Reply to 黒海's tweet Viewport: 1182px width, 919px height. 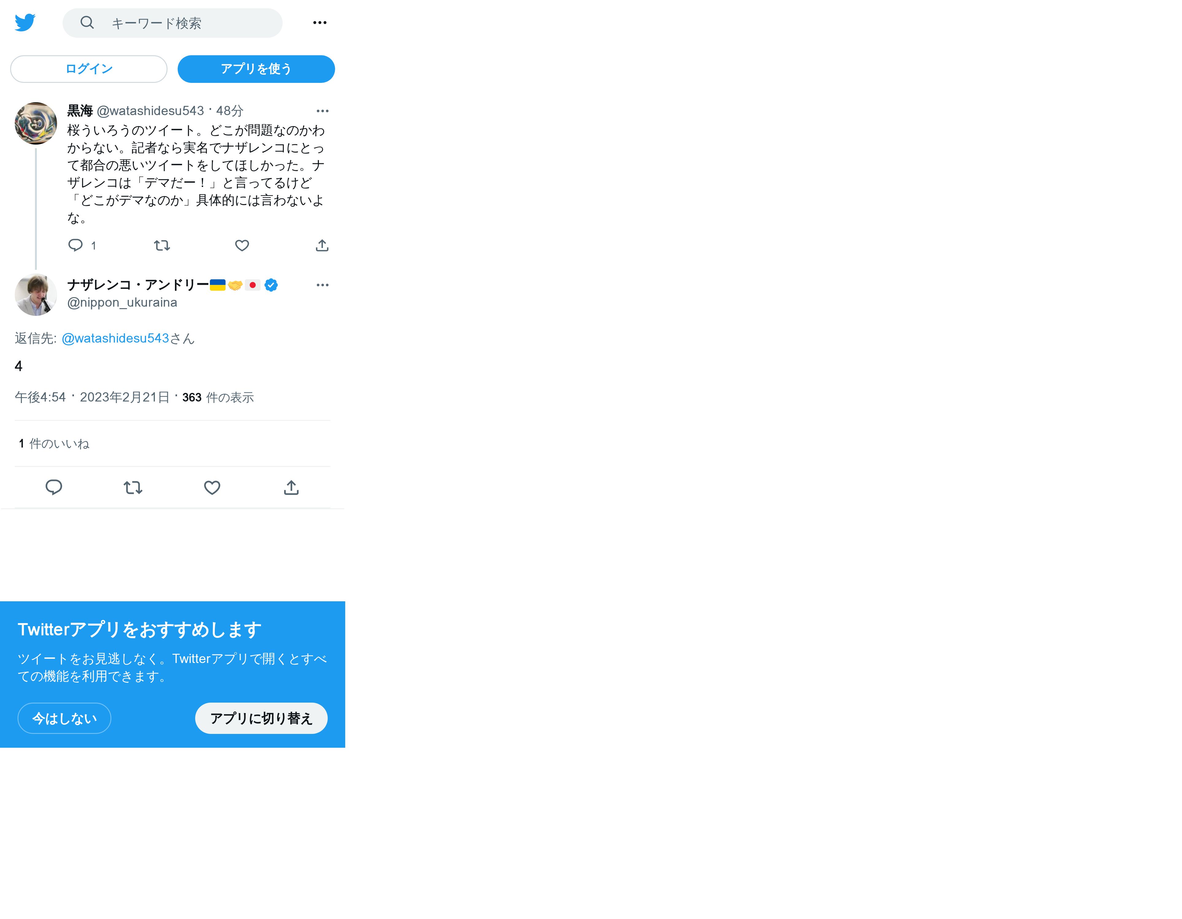75,245
